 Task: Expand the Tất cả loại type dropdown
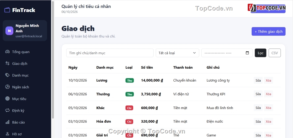pyautogui.click(x=177, y=53)
